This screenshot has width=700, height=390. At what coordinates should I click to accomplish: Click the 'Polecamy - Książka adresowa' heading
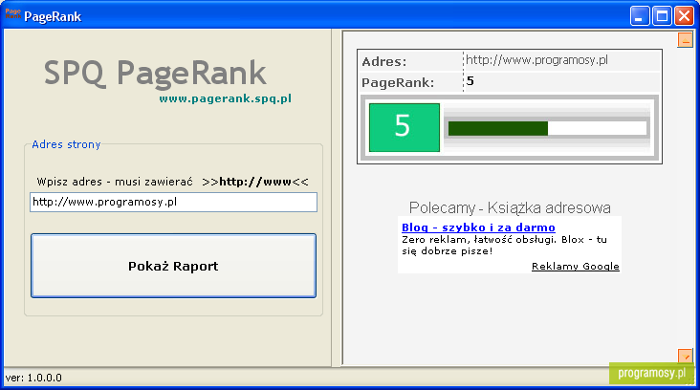(510, 208)
